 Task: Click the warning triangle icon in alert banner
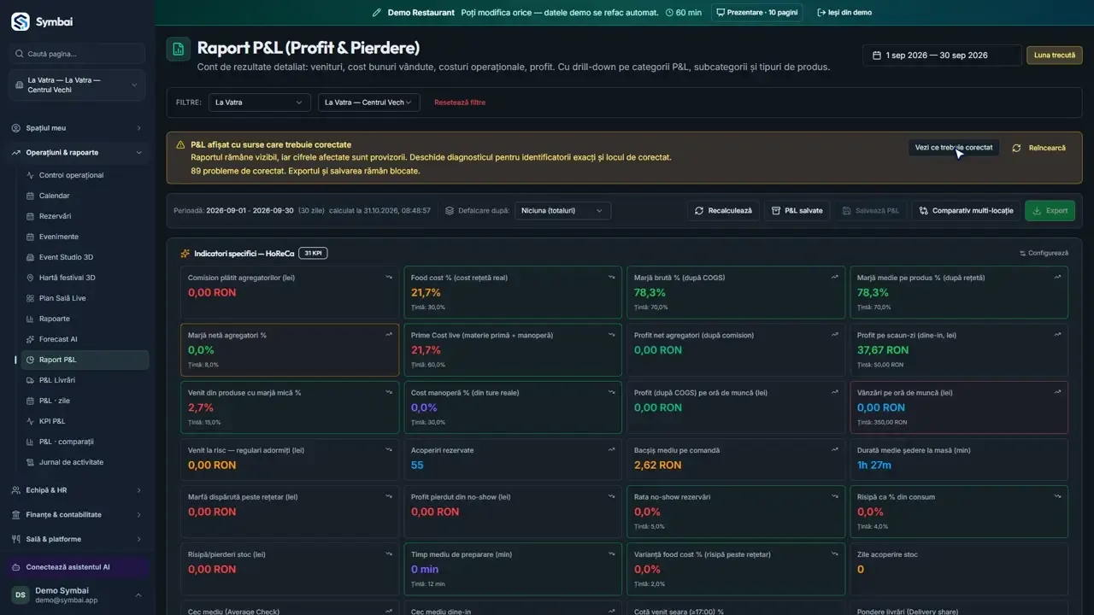pos(180,145)
